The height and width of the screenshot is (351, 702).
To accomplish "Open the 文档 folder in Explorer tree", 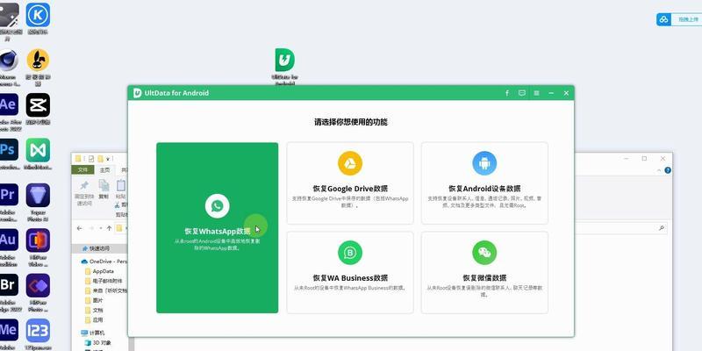I will [x=94, y=311].
